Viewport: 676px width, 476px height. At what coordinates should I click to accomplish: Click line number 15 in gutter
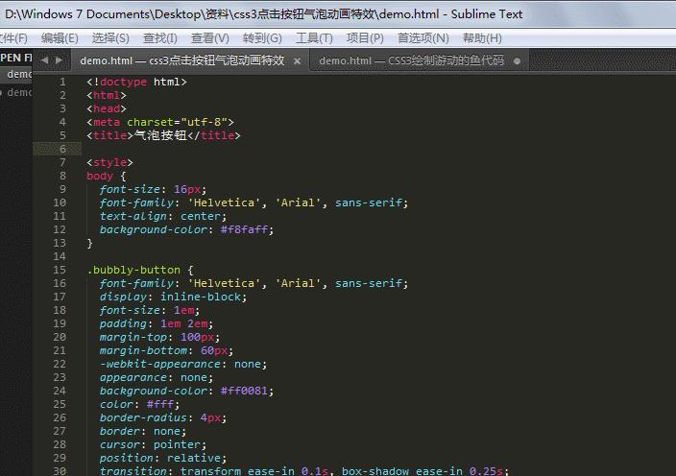(60, 270)
